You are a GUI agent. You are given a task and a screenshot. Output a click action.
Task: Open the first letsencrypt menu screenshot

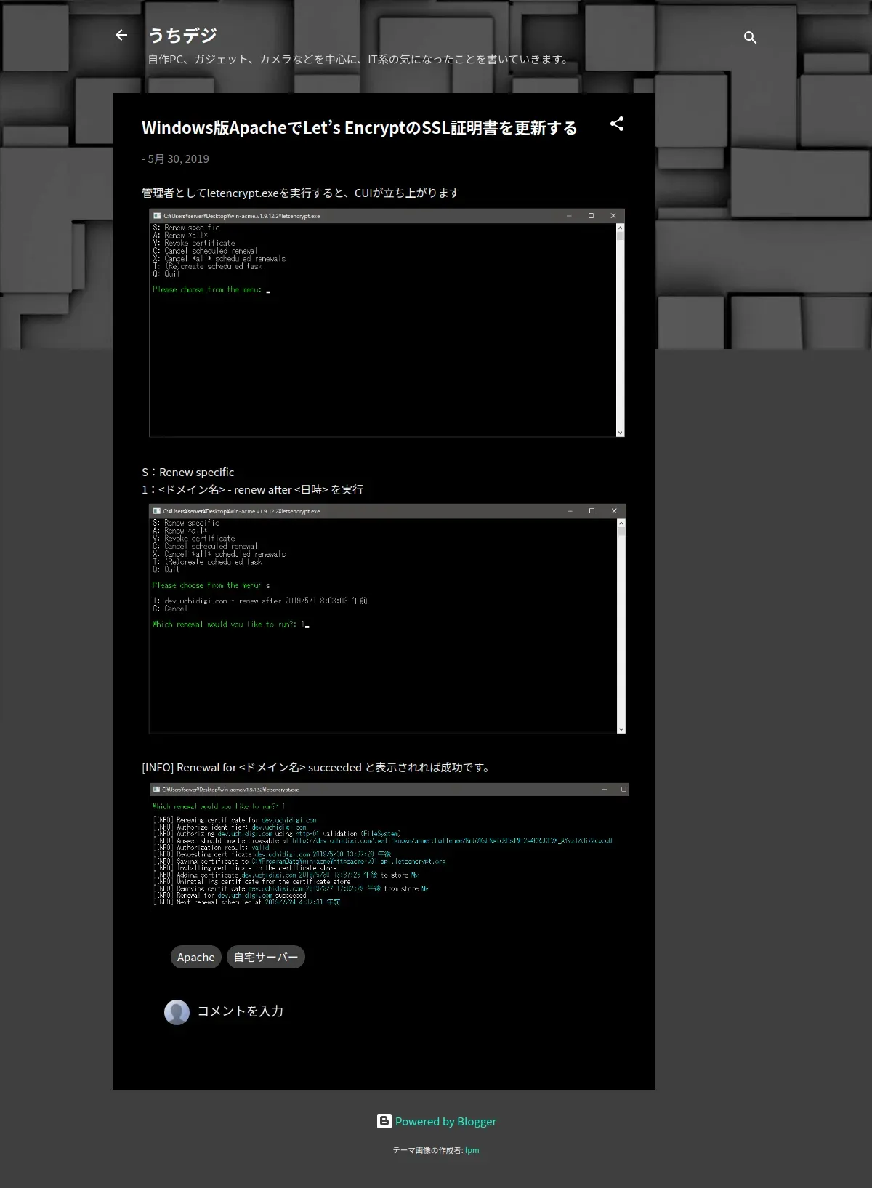(387, 323)
